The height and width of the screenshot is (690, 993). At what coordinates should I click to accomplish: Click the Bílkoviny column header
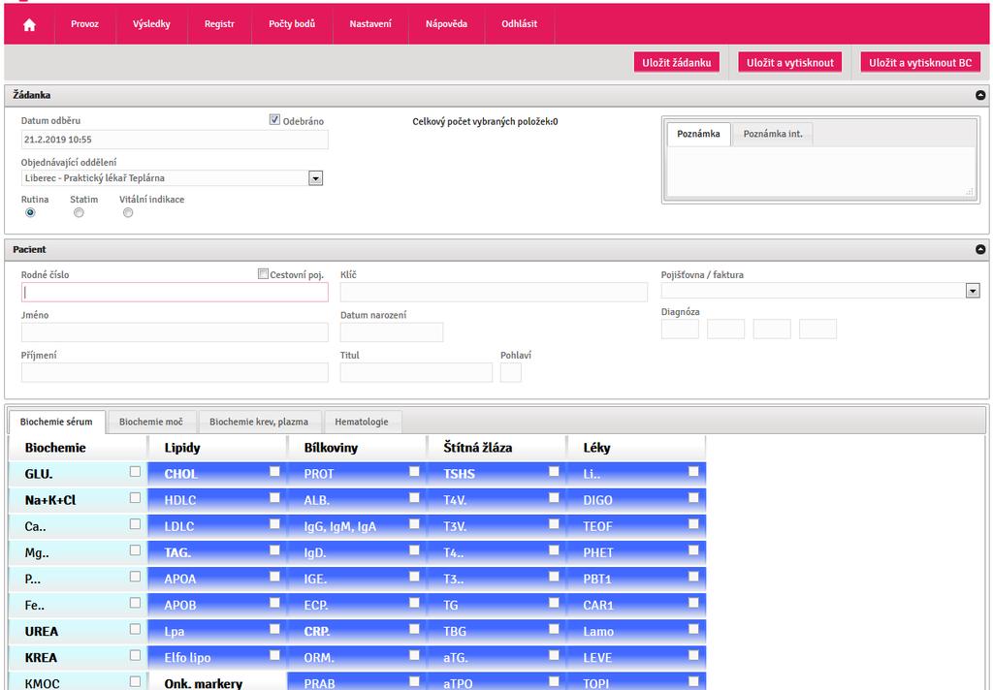[357, 448]
